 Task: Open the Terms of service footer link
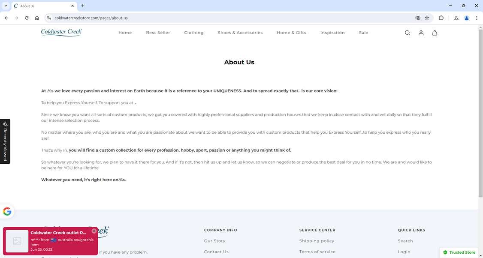[317, 252]
